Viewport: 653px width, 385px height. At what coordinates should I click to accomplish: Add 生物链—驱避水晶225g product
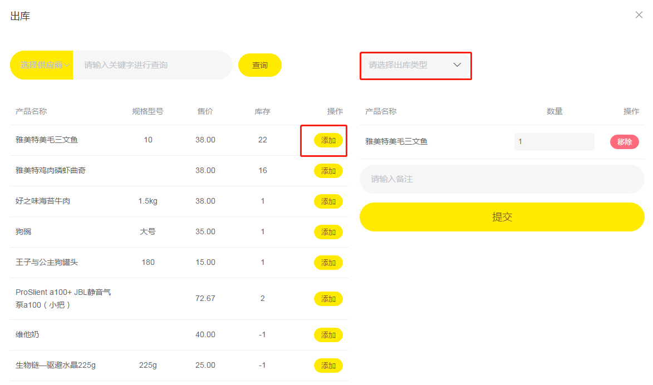328,366
